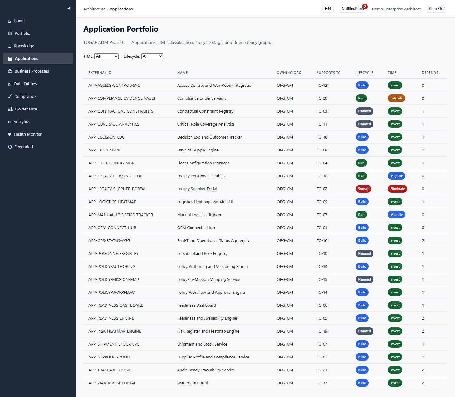
Task: Click the Health Monitor heart icon
Action: [x=9, y=134]
